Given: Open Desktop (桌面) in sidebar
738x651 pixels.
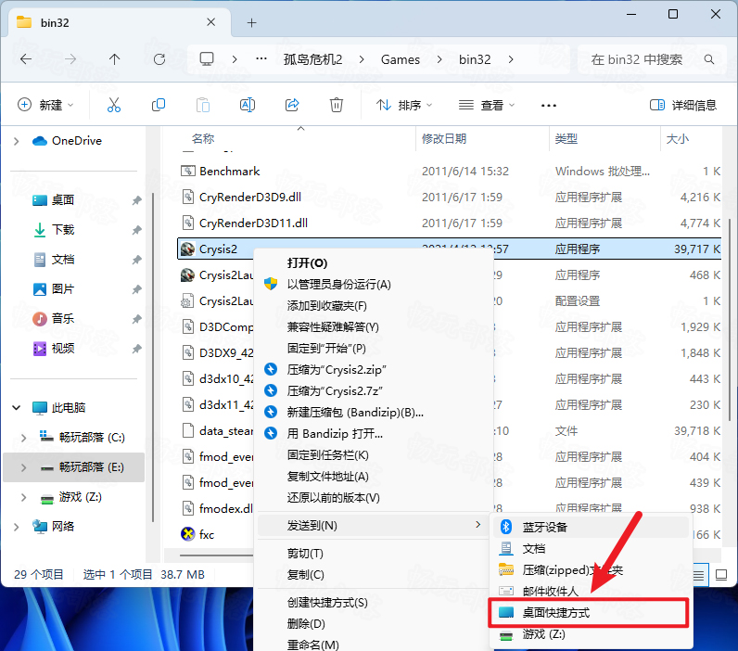Looking at the screenshot, I should click(x=63, y=200).
